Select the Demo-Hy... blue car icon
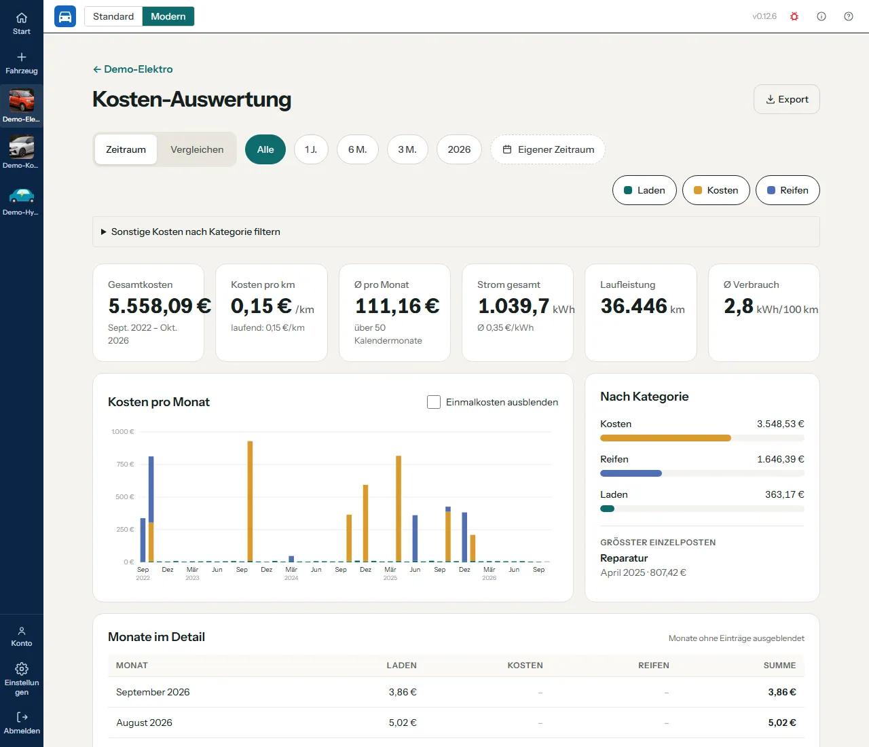 pyautogui.click(x=22, y=196)
